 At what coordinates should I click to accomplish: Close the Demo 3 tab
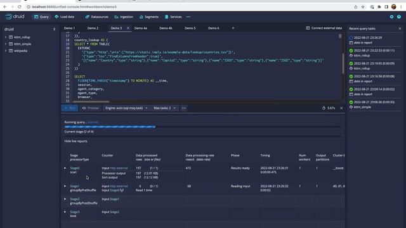tap(128, 28)
